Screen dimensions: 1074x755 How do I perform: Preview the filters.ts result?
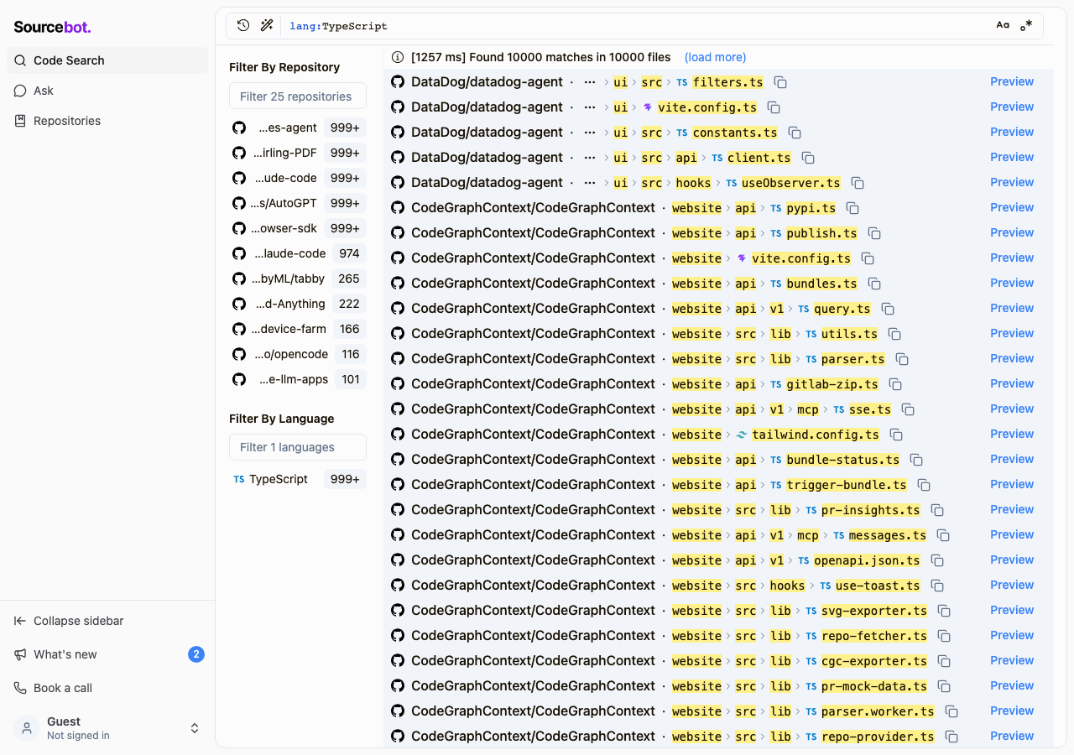point(1012,81)
